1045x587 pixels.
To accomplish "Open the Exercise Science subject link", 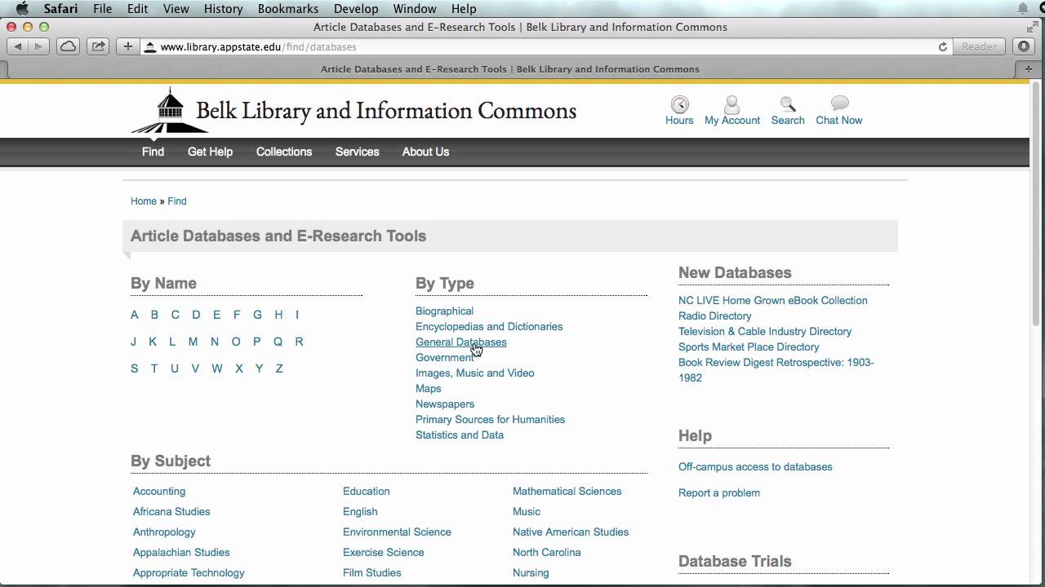I will point(384,553).
